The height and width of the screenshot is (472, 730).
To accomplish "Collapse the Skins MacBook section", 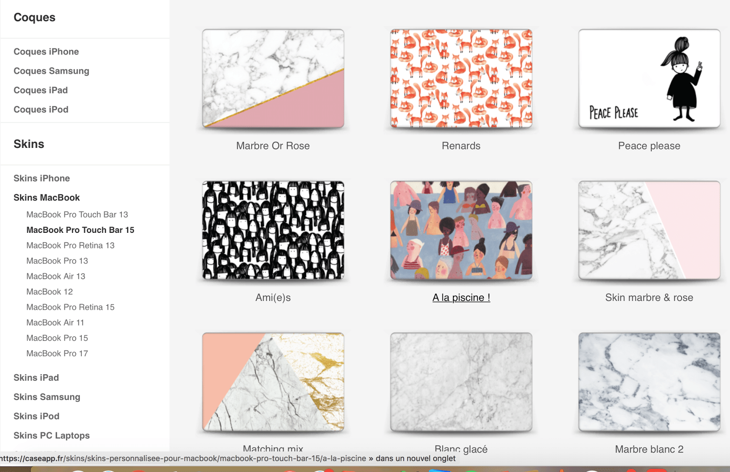I will tap(47, 198).
